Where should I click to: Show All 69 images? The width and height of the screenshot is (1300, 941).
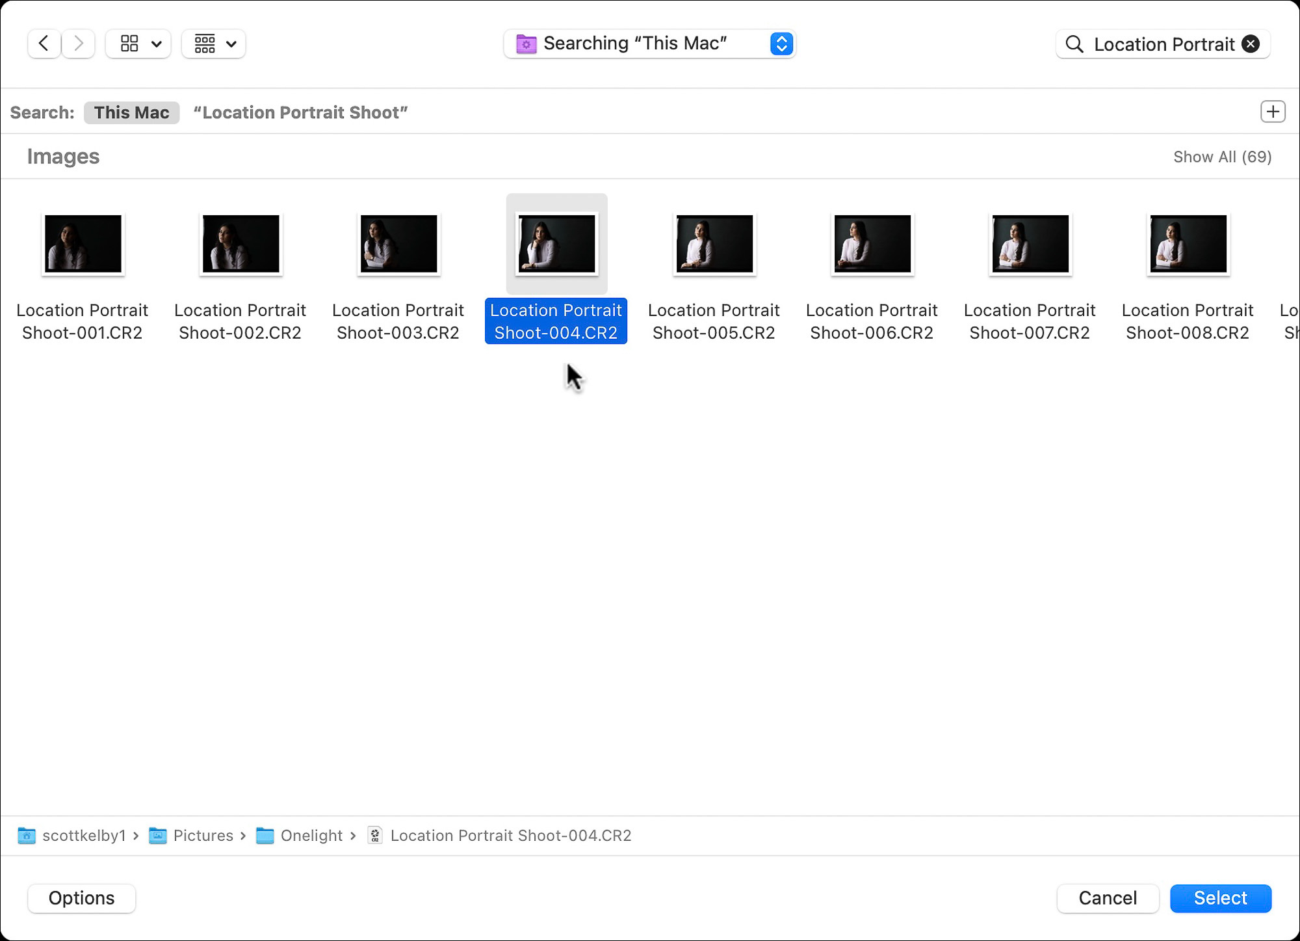pos(1221,156)
